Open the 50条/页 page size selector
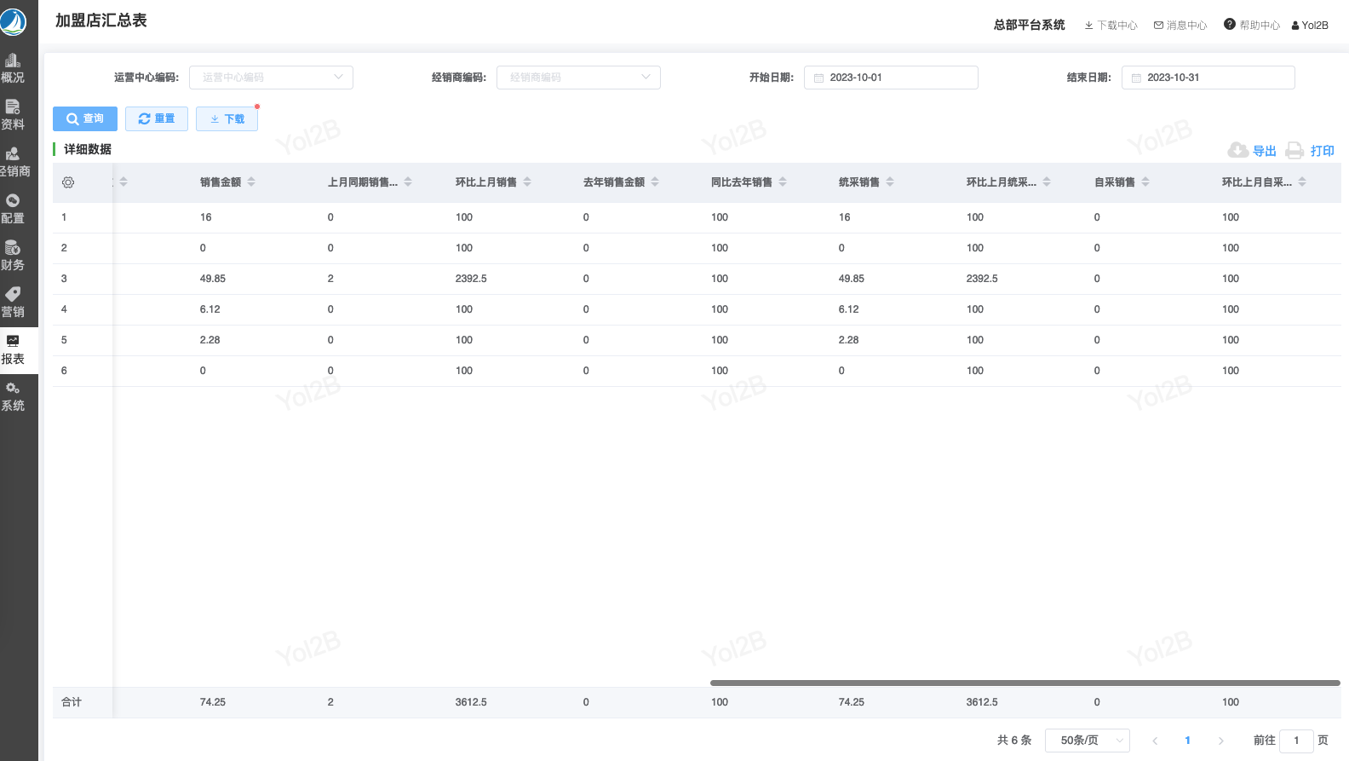This screenshot has height=761, width=1349. point(1088,741)
